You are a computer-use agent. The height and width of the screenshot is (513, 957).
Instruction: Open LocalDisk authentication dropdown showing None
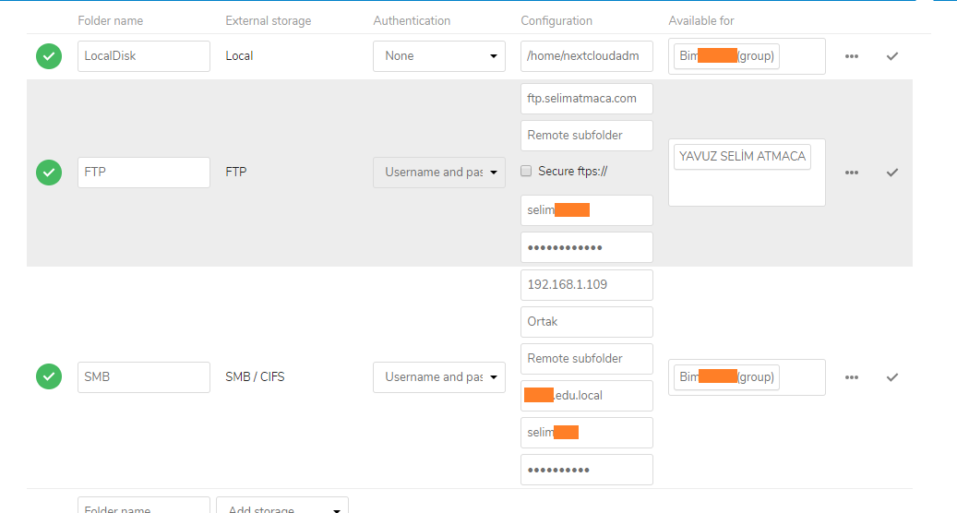click(x=438, y=56)
